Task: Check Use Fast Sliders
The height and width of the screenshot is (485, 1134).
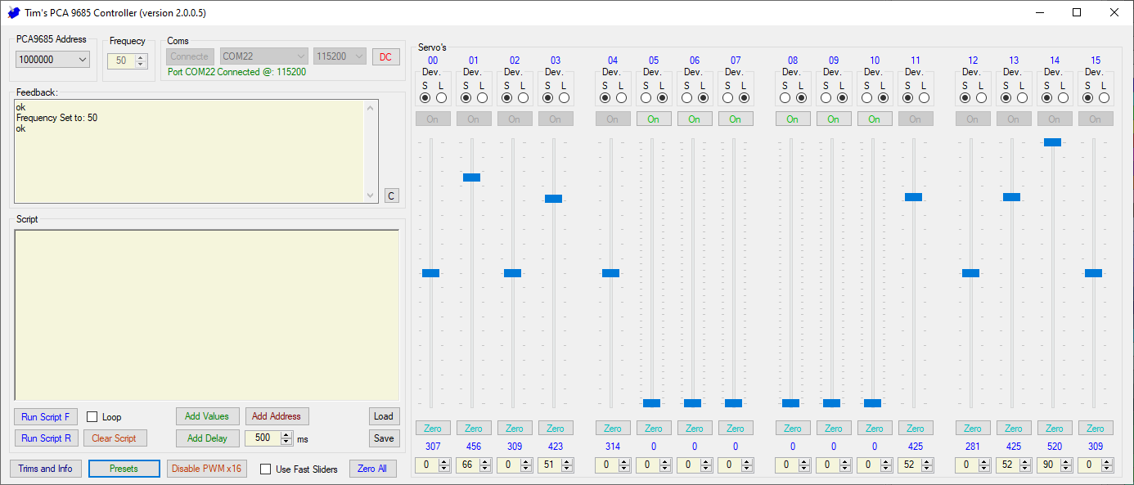Action: point(265,468)
